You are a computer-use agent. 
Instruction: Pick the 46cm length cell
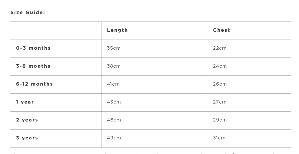coord(114,120)
